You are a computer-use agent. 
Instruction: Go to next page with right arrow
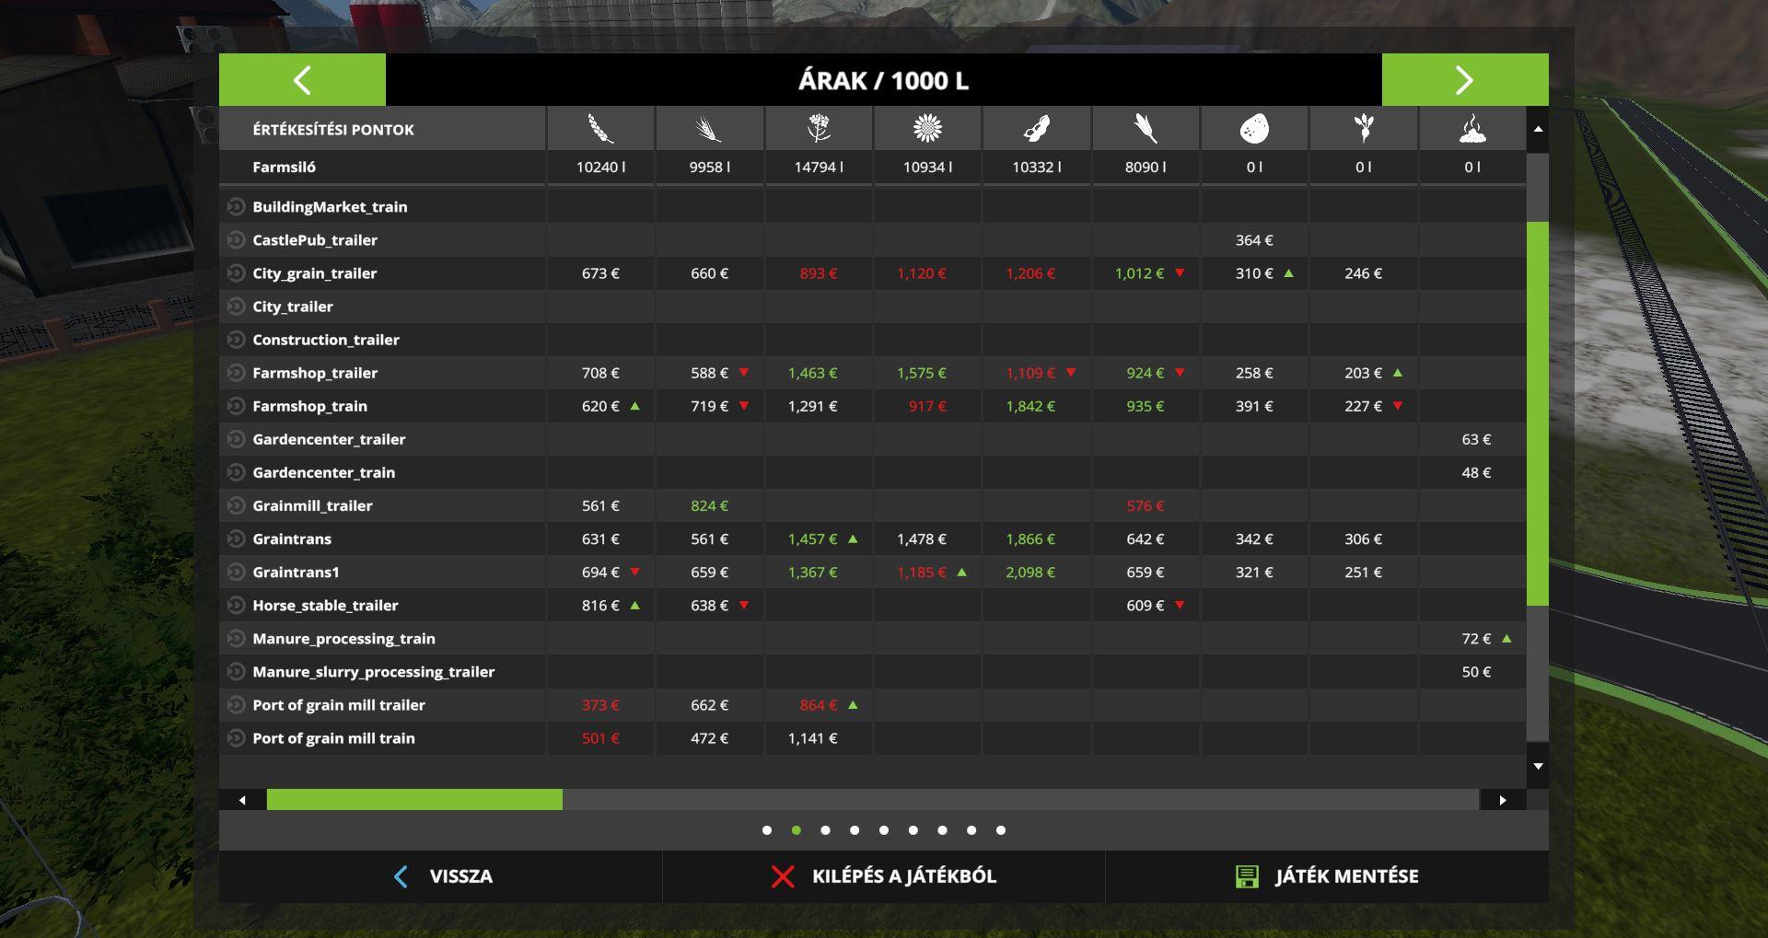pos(1464,80)
